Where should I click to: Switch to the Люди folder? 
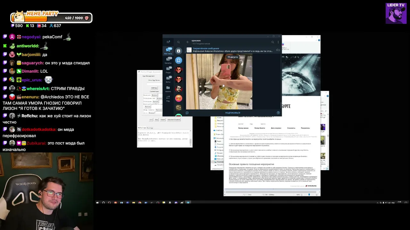click(x=168, y=70)
